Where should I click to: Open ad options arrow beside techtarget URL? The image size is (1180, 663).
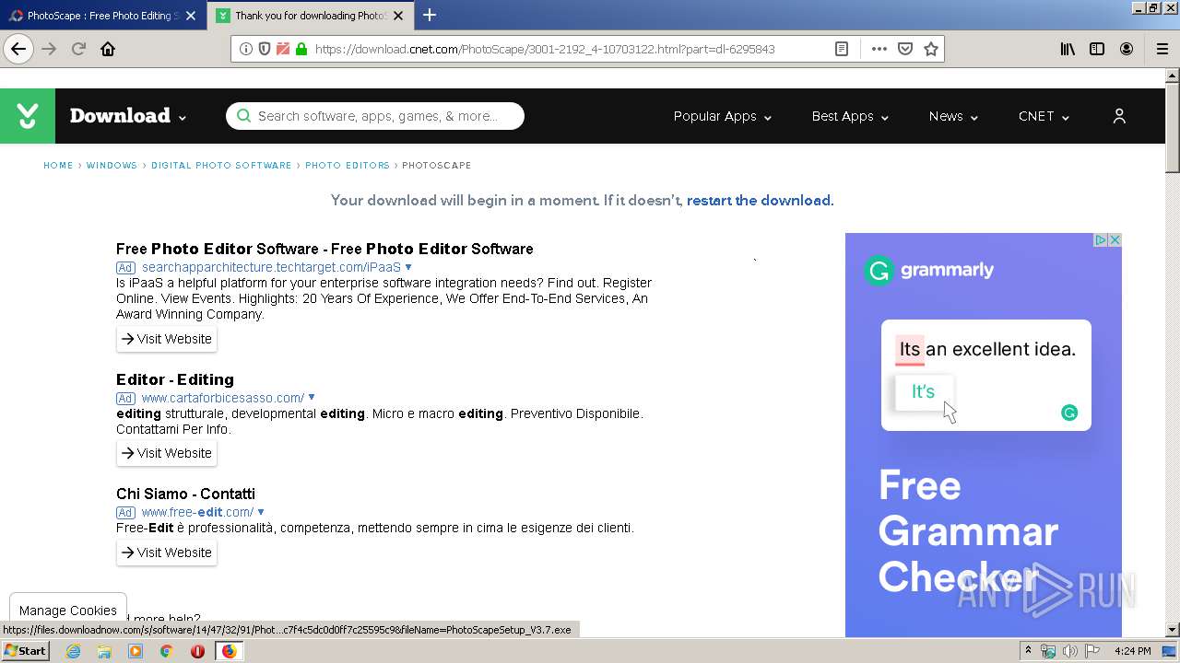pyautogui.click(x=408, y=267)
